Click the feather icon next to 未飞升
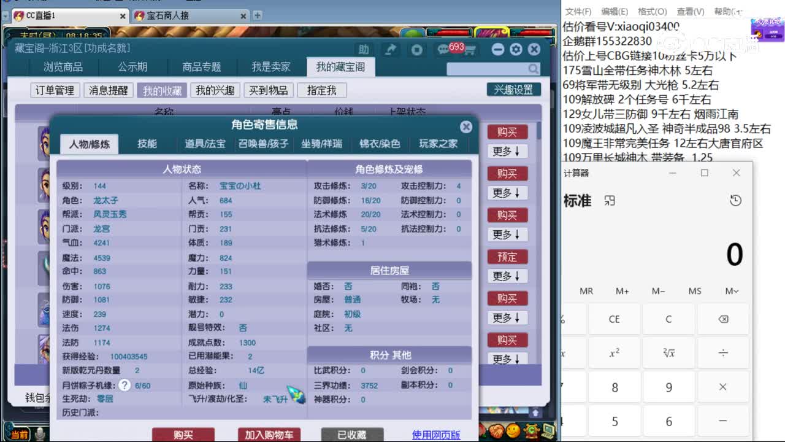785x442 pixels. click(296, 394)
